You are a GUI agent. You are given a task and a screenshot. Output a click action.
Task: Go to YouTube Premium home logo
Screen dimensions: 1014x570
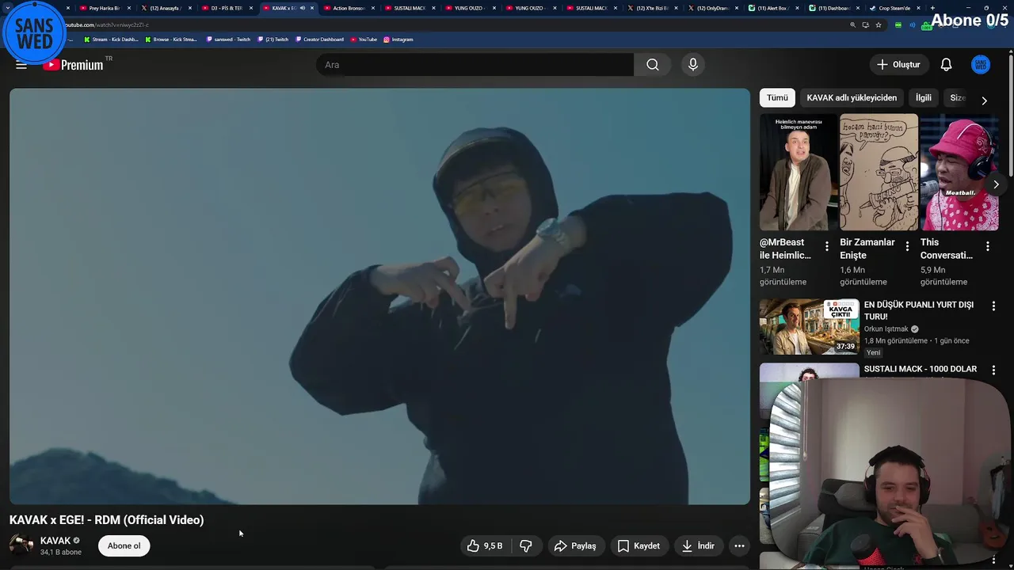coord(74,65)
